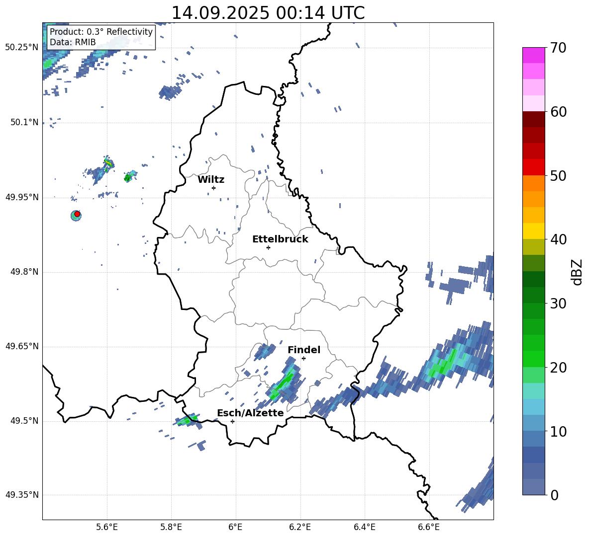This screenshot has height=537, width=589.
Task: Click the Esch/Alzette station label
Action: [x=250, y=413]
